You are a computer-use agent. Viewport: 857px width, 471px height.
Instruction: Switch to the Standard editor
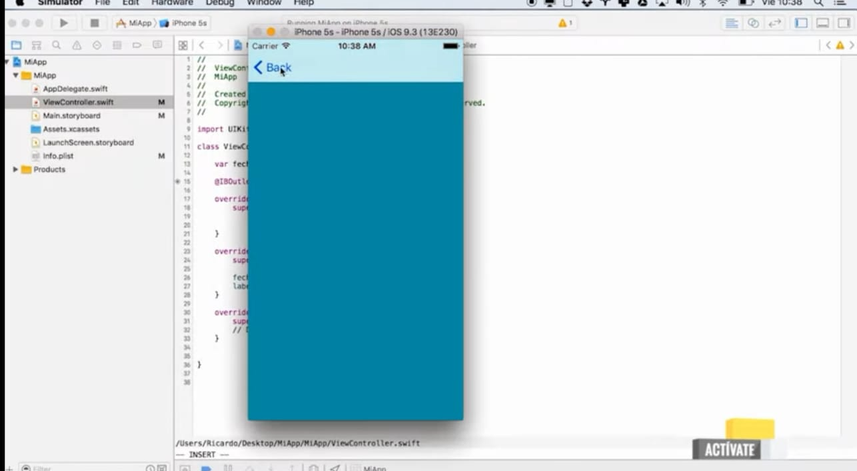coord(732,23)
